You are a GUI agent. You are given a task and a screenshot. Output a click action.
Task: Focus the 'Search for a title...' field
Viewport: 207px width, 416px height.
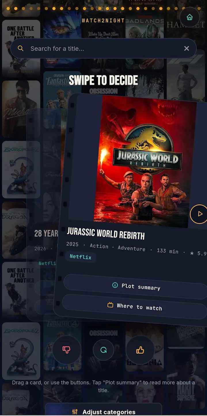(104, 49)
